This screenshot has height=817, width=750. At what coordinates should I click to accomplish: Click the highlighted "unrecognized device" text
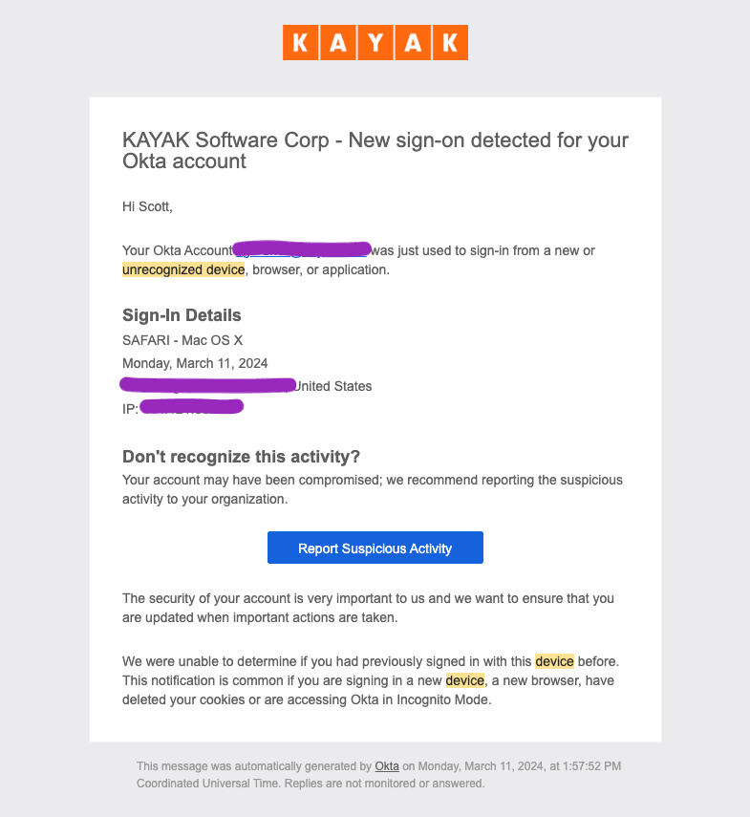click(x=183, y=269)
